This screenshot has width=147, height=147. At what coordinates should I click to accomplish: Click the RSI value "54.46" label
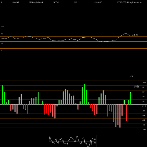(135, 35)
